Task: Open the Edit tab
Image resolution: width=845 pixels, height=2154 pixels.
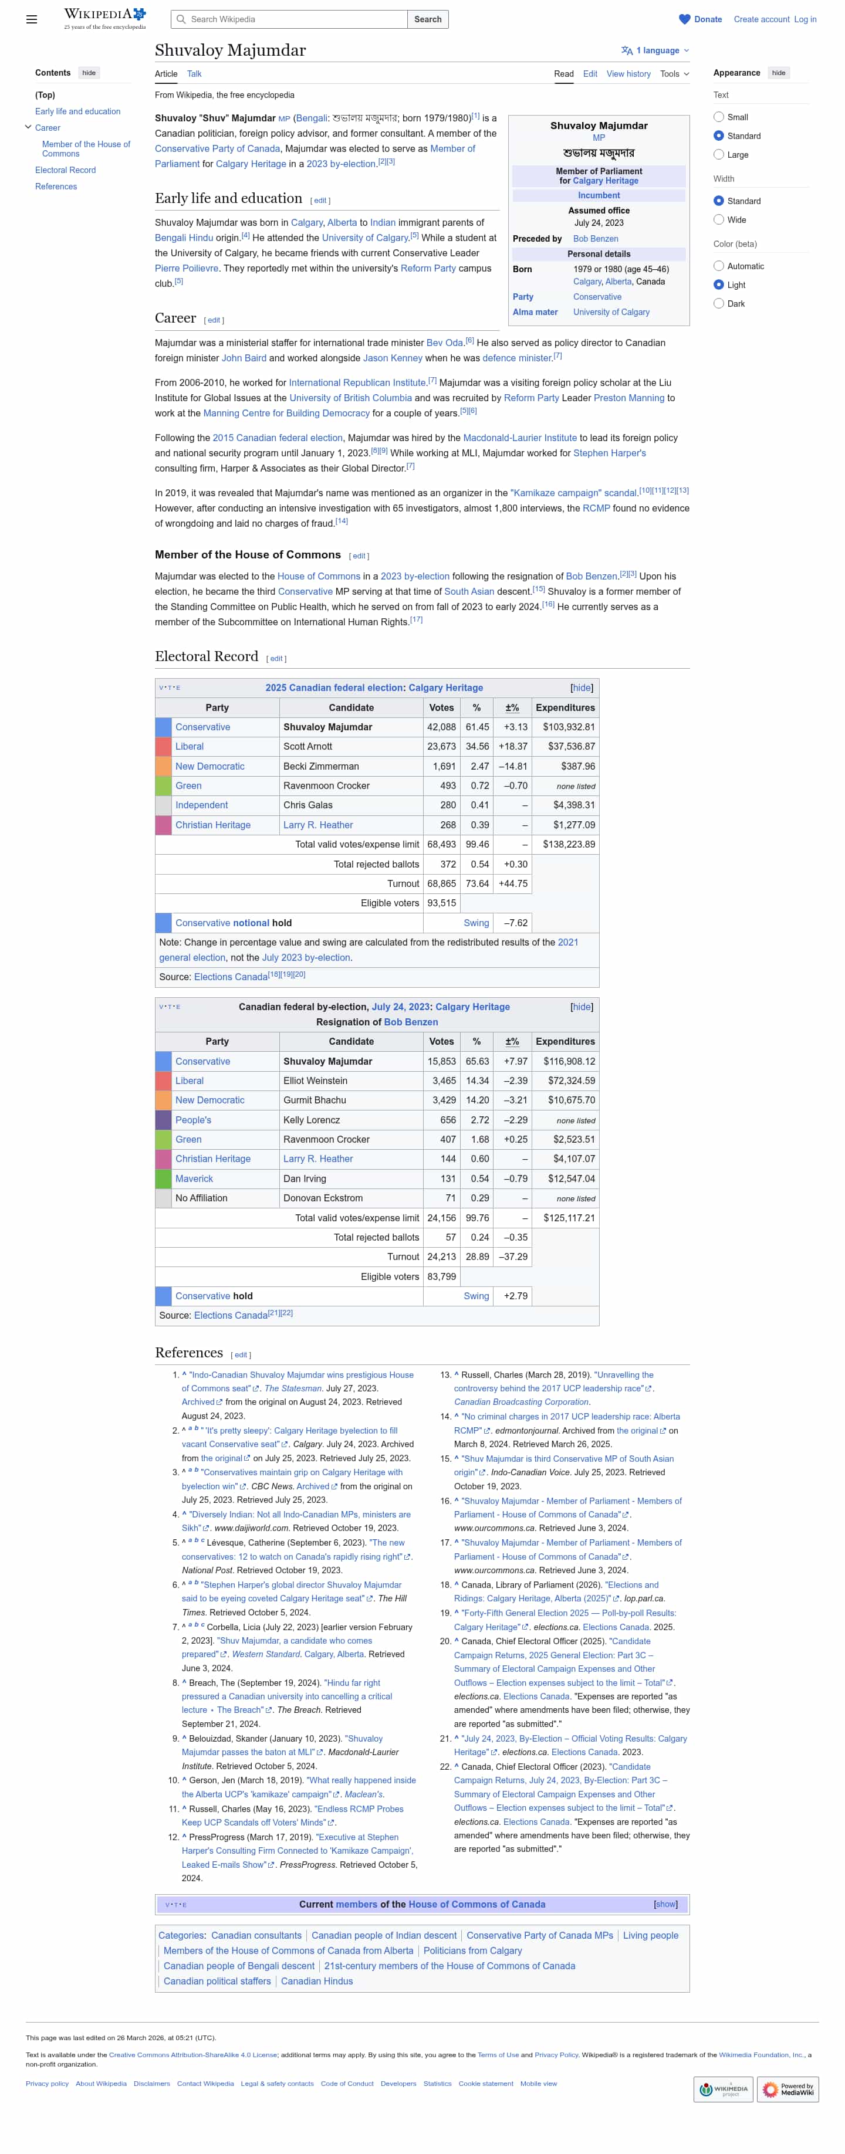Action: pos(590,73)
